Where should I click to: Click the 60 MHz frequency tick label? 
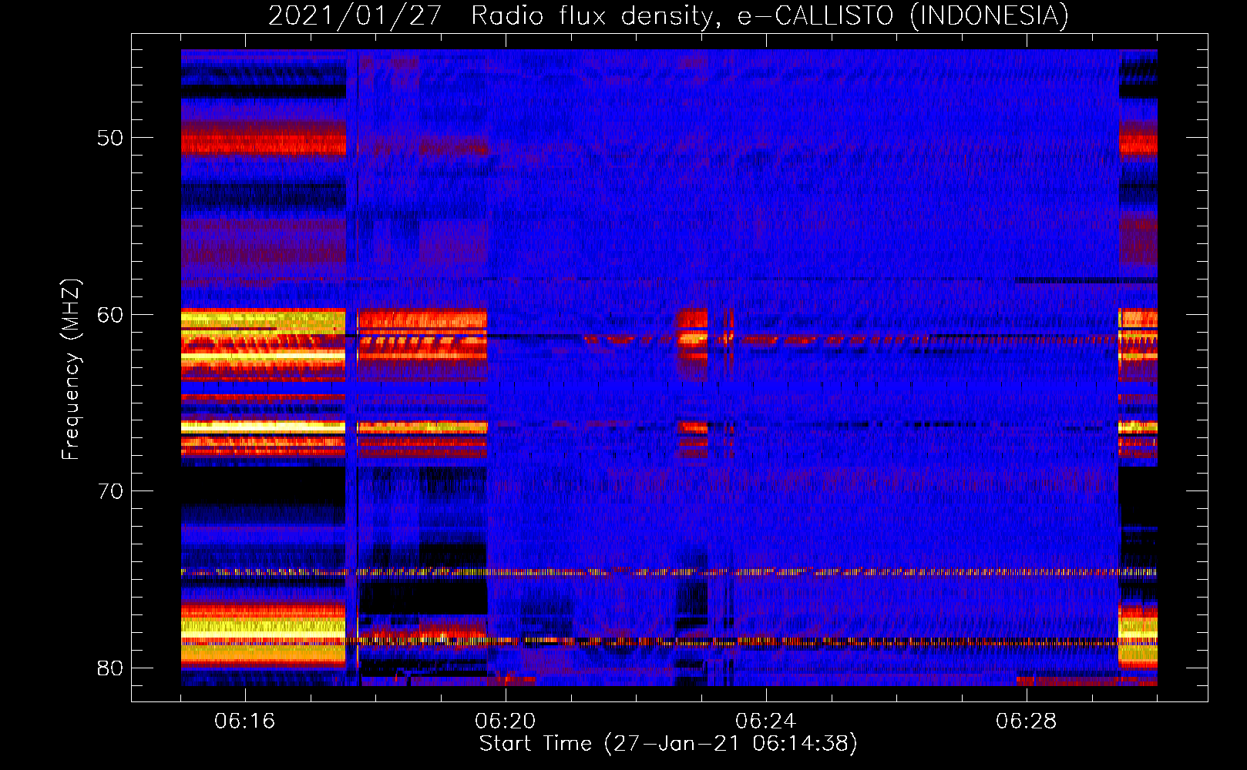coord(110,314)
